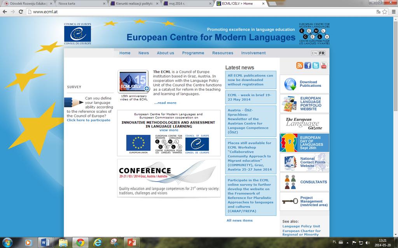Reload the page with the refresh icon

point(21,12)
